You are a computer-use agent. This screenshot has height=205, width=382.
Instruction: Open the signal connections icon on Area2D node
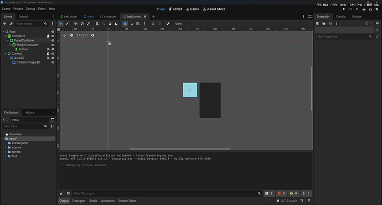tap(48, 58)
